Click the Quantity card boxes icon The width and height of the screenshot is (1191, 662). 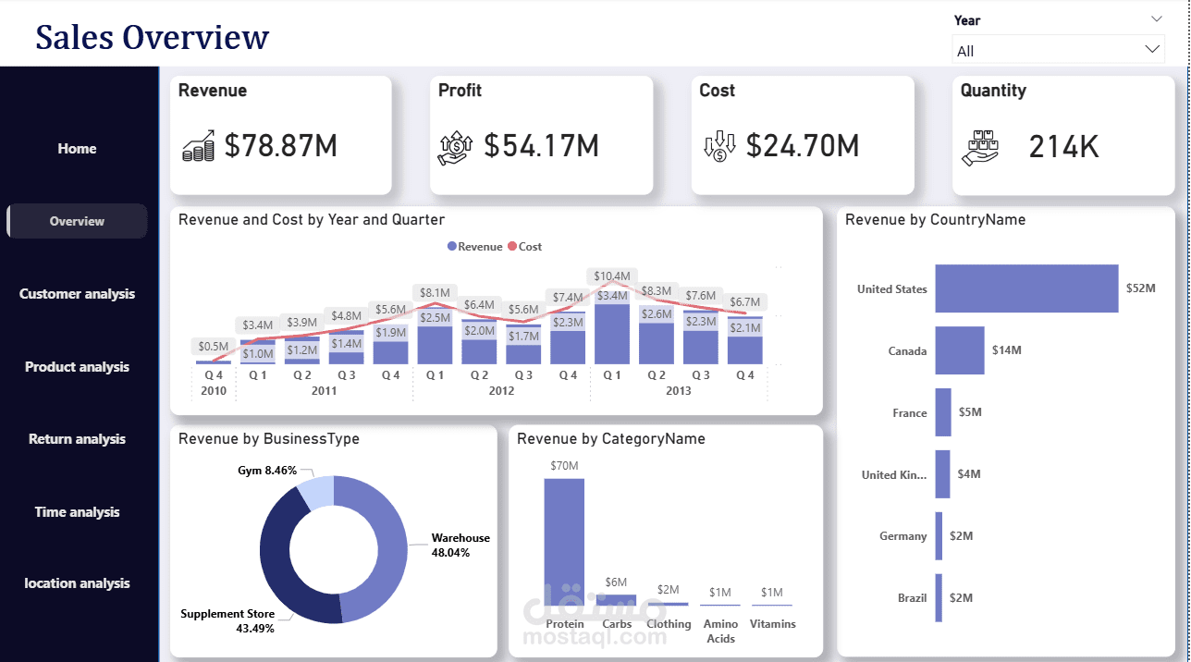pyautogui.click(x=981, y=147)
